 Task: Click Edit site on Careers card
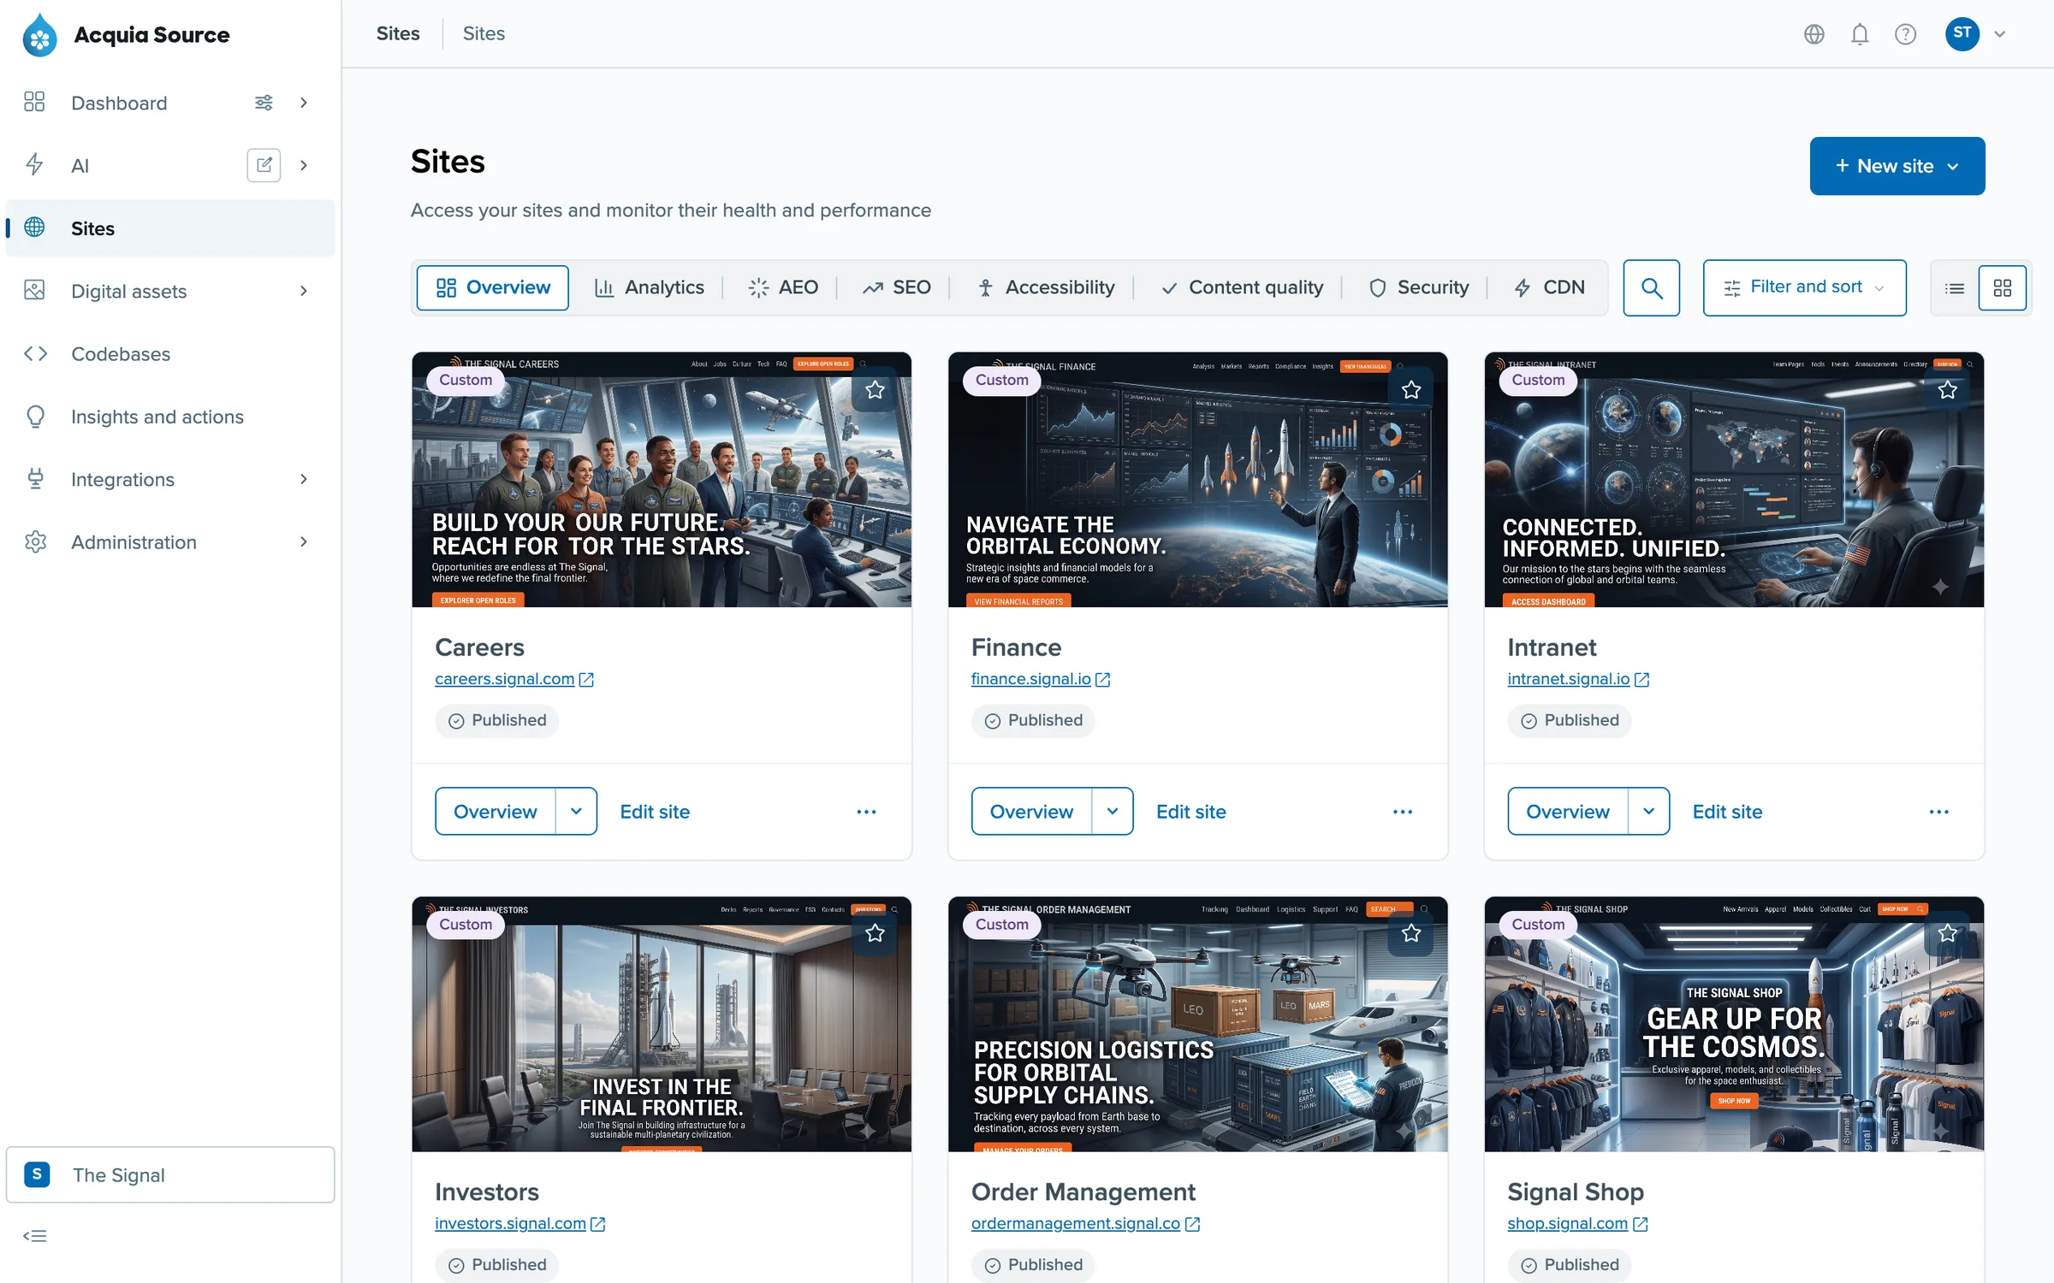coord(655,811)
